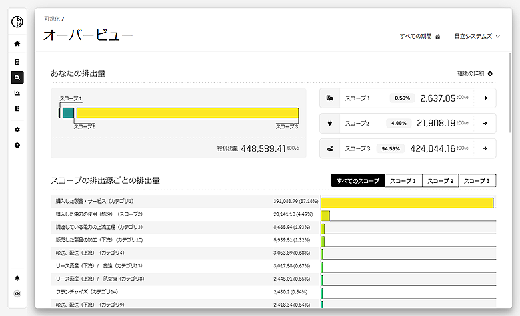
Task: Click the info icon beside 組織の詳細
Action: (490, 73)
